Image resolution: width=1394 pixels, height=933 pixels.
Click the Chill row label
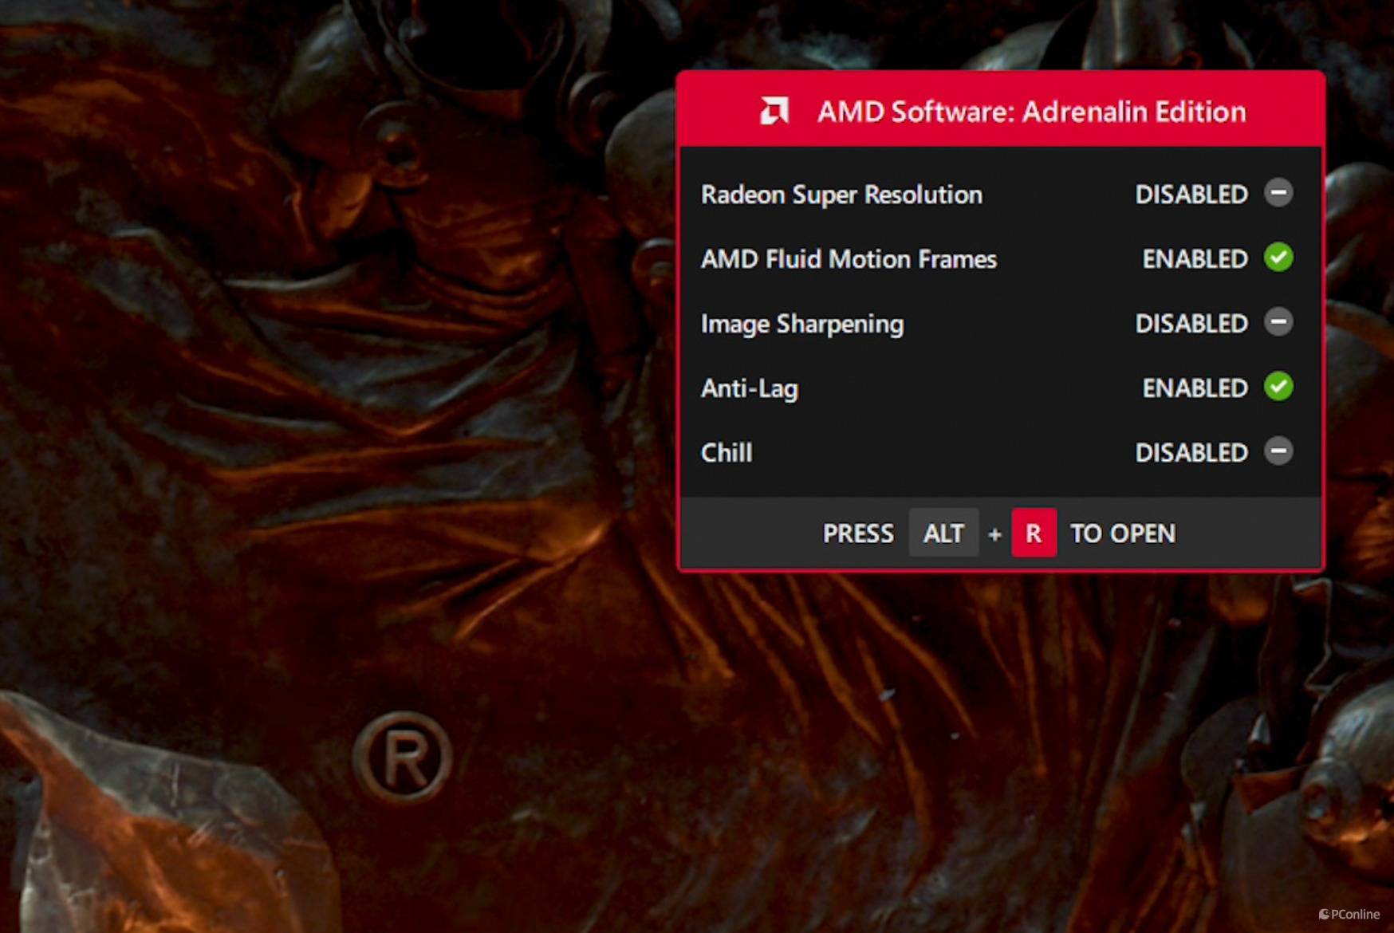tap(726, 453)
